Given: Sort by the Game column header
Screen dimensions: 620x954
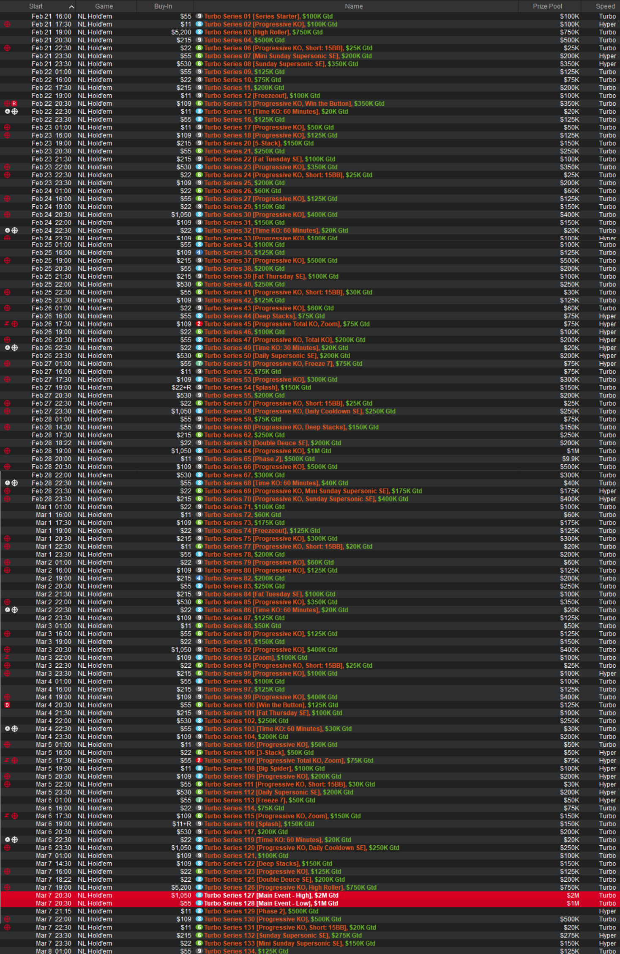Looking at the screenshot, I should point(104,6).
